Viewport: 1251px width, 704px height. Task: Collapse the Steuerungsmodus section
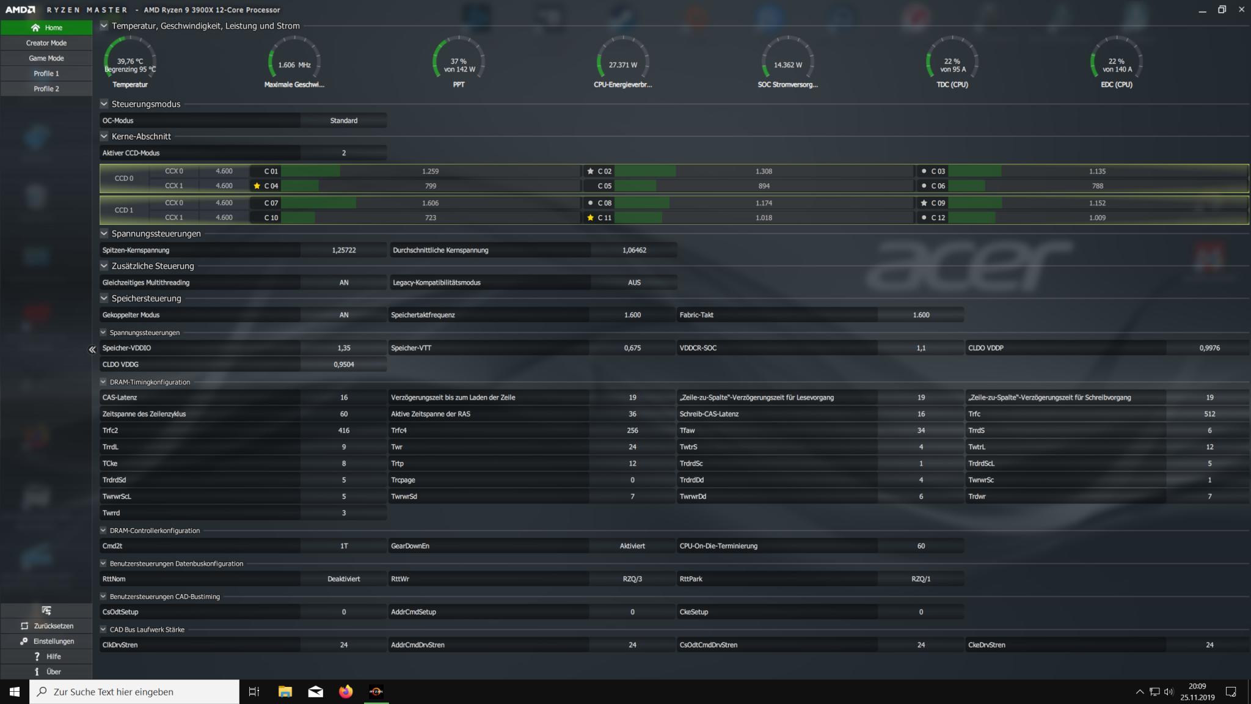click(x=104, y=104)
